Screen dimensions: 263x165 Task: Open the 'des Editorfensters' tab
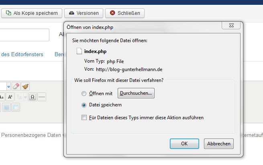tap(22, 54)
